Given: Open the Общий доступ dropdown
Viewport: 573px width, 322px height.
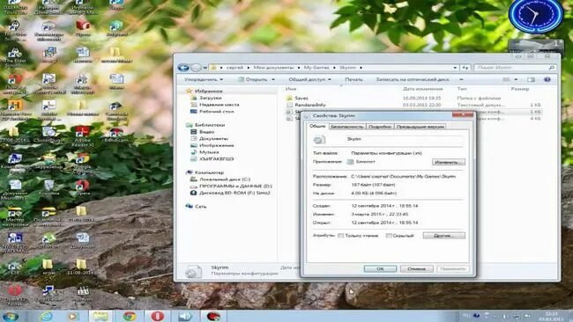Looking at the screenshot, I should [309, 79].
